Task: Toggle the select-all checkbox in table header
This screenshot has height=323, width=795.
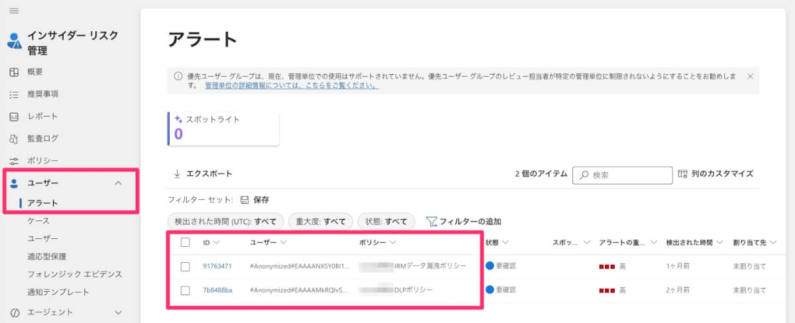Action: [185, 243]
